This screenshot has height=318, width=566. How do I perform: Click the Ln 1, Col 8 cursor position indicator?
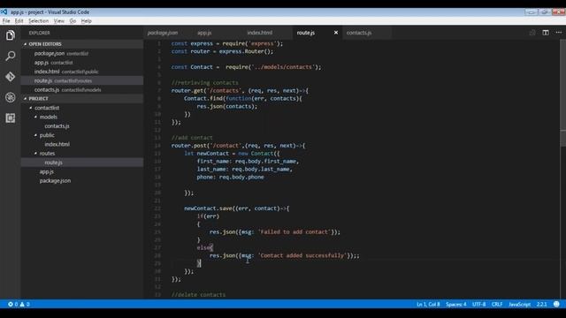[x=428, y=304]
